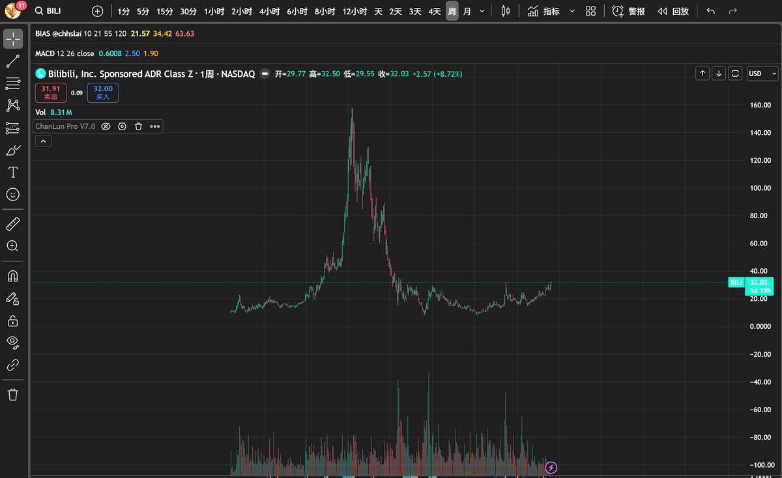Select the trend line drawing tool
The width and height of the screenshot is (782, 478).
(13, 61)
